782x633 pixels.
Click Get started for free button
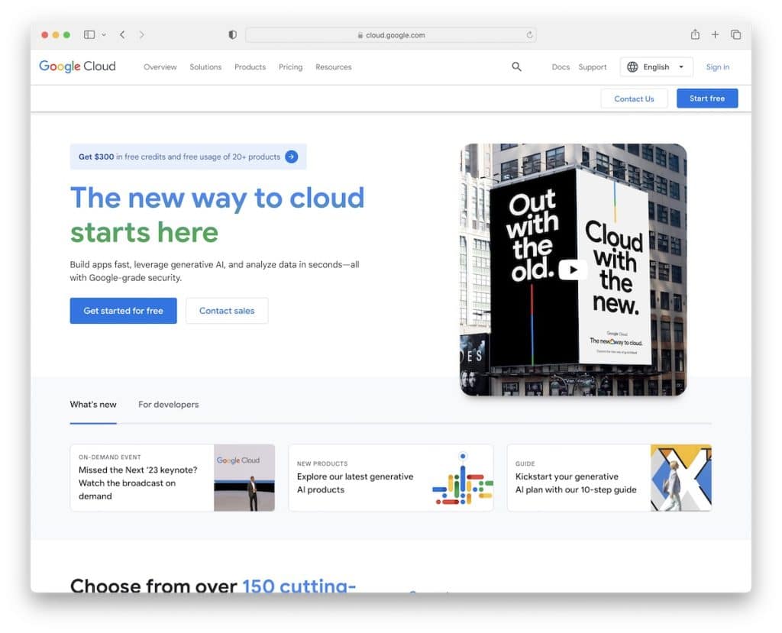(x=123, y=311)
